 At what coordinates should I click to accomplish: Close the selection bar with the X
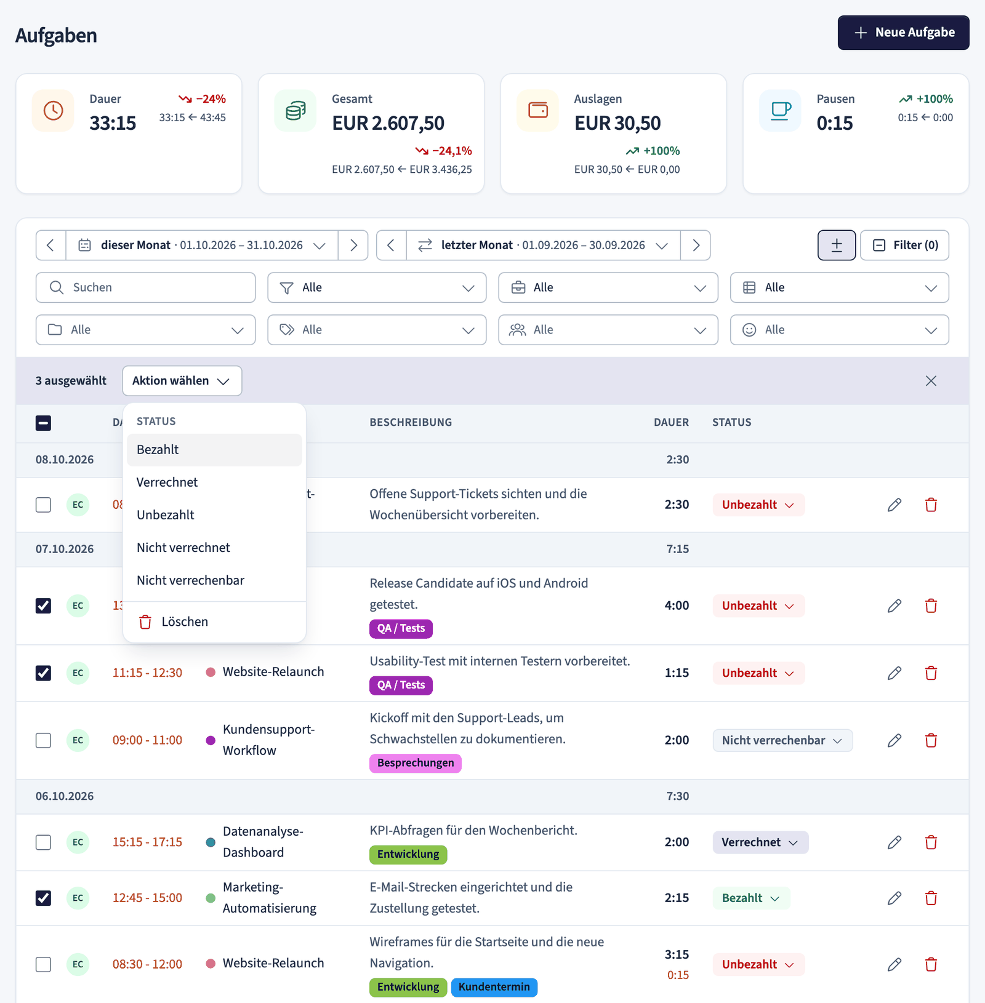tap(931, 381)
